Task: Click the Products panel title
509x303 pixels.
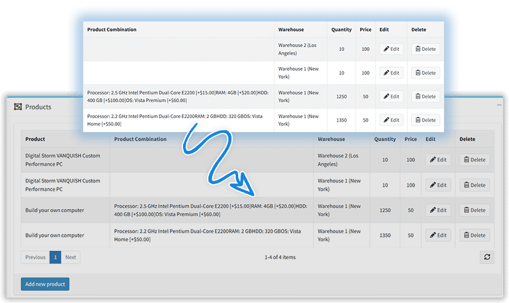Action: coord(38,107)
